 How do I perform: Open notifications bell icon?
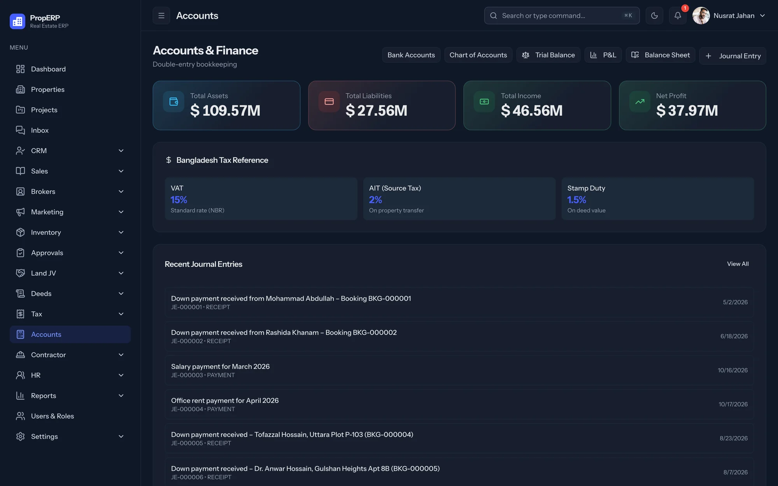678,16
